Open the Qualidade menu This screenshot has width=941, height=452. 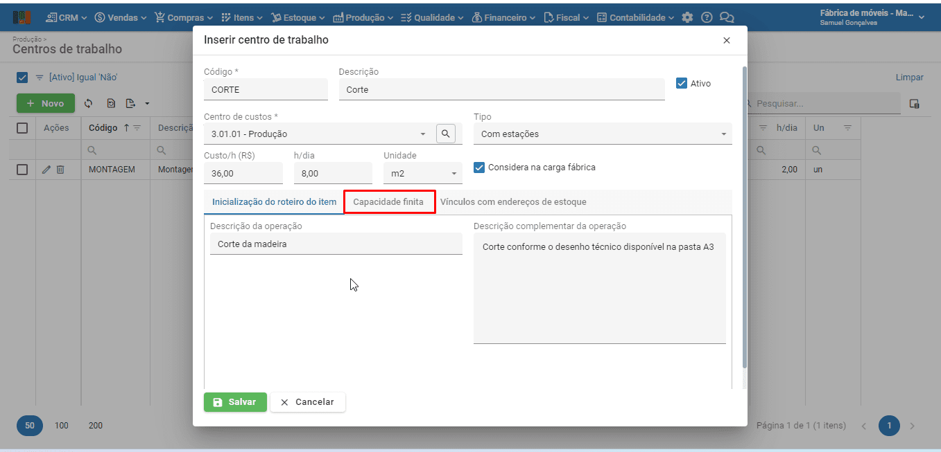[x=432, y=17]
